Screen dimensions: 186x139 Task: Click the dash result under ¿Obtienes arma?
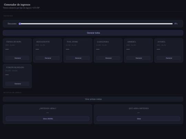tap(48, 113)
